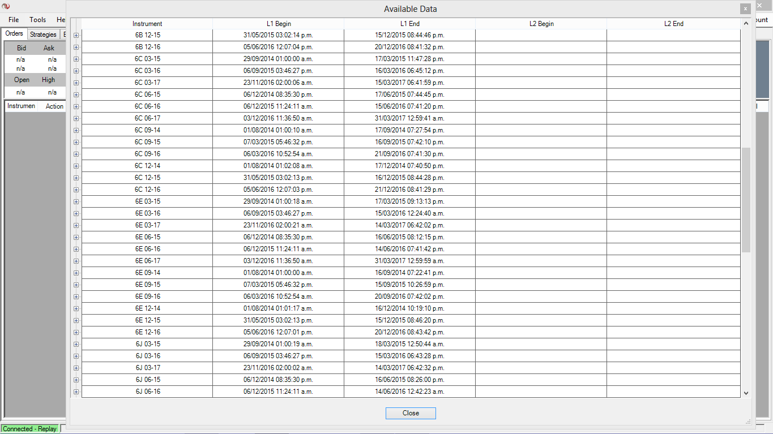Click the Close button in Available Data
The image size is (773, 434).
tap(411, 413)
